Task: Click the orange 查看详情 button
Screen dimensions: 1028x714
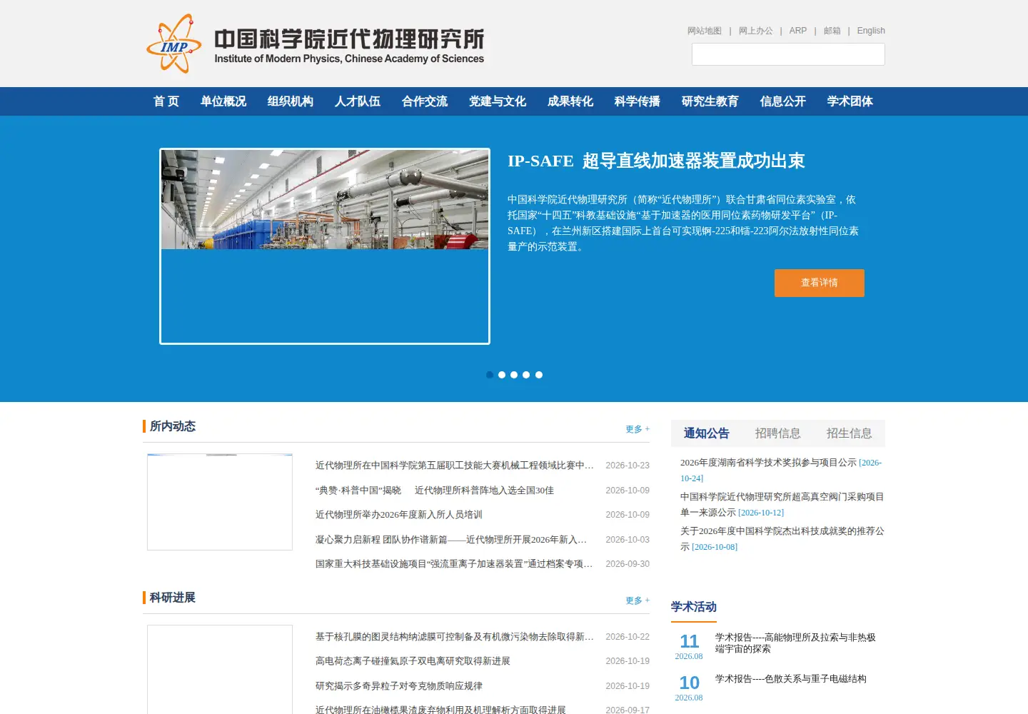Action: click(820, 283)
